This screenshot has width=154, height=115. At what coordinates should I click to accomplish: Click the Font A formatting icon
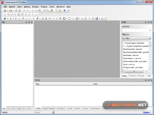19,18
